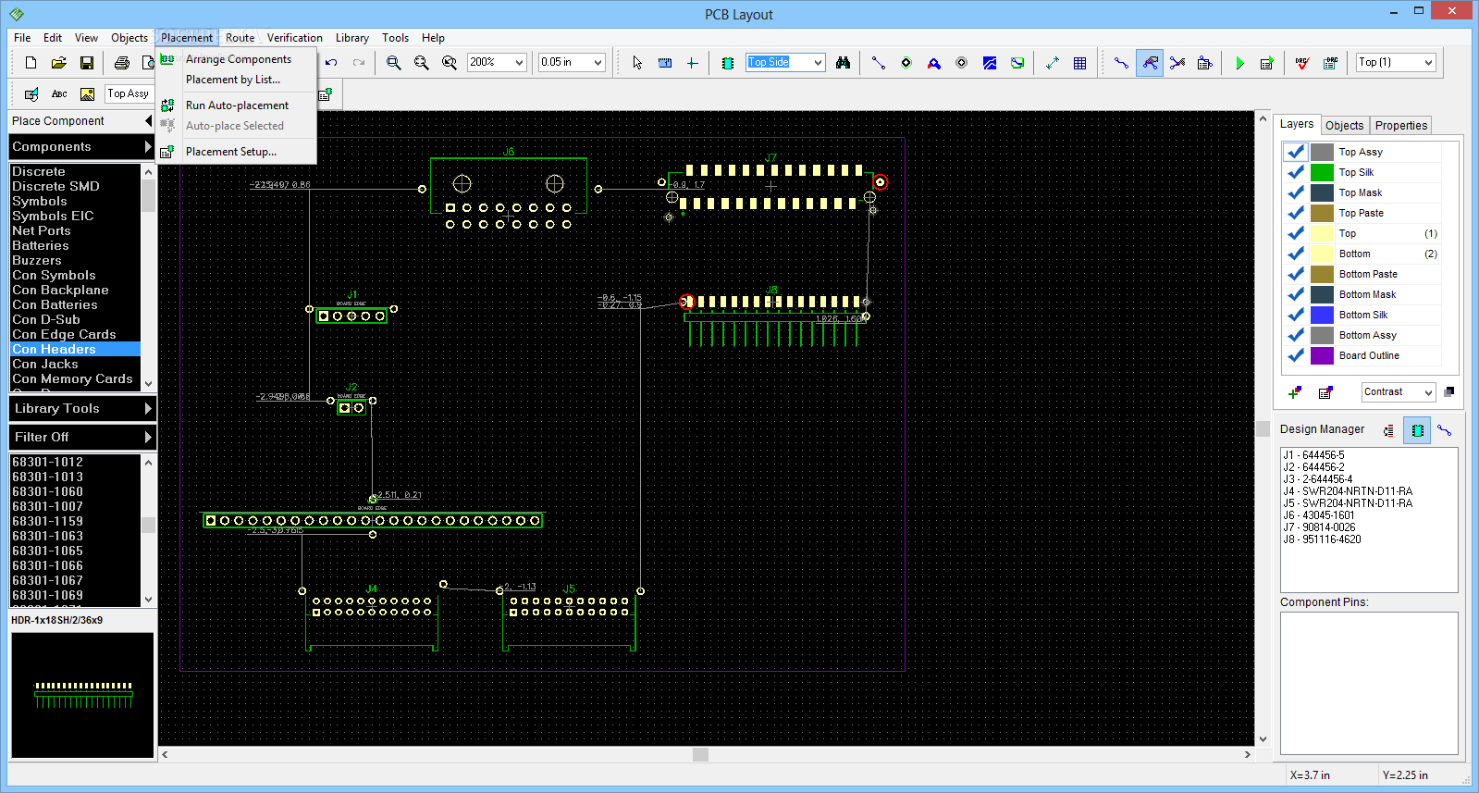Screen dimensions: 1479x793
Task: Toggle visibility of Bottom Mask layer
Action: [x=1296, y=294]
